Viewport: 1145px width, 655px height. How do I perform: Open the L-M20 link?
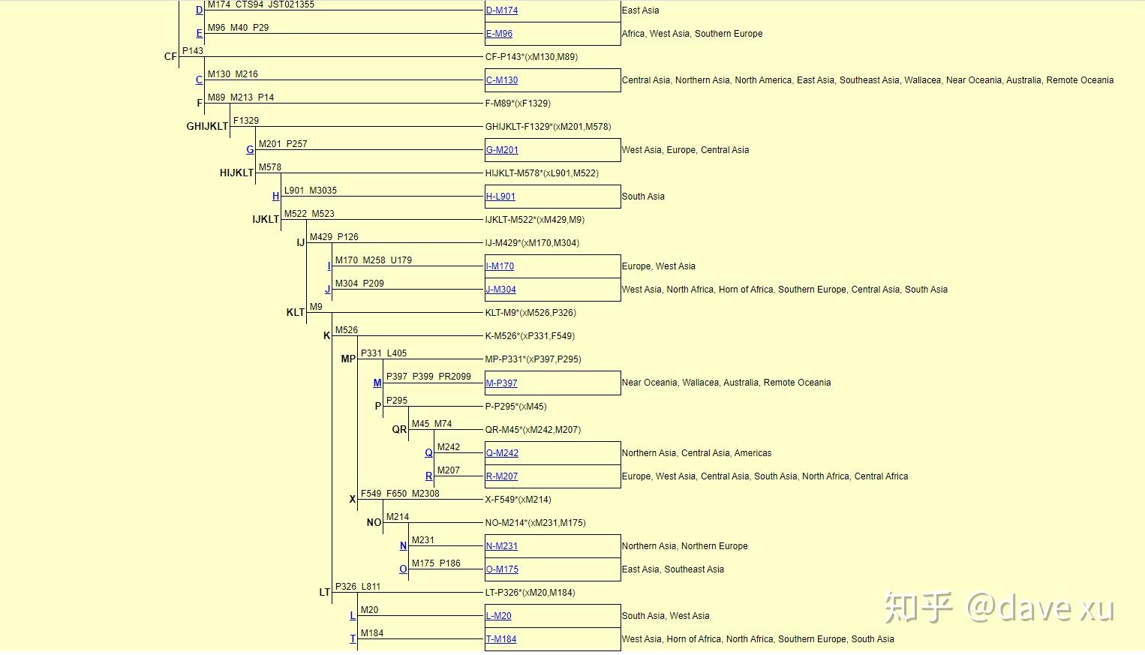click(498, 616)
